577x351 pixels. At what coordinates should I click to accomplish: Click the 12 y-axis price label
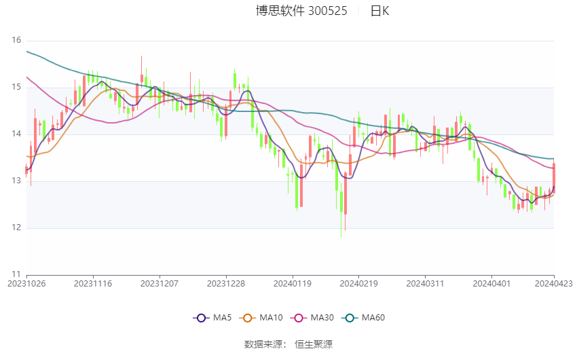[16, 227]
